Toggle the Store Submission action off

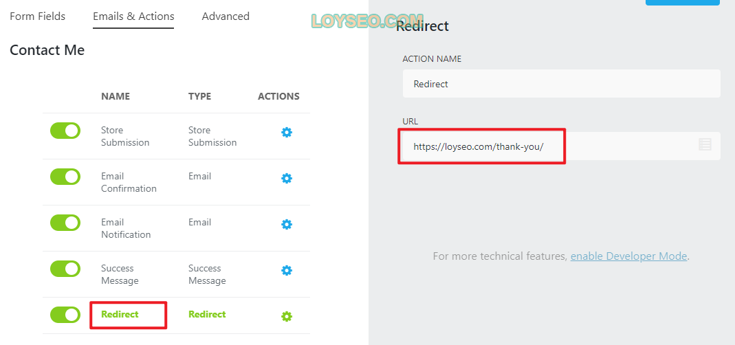click(65, 131)
